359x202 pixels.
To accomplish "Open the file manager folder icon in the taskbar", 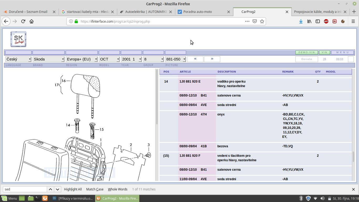I will pyautogui.click(x=30, y=198).
